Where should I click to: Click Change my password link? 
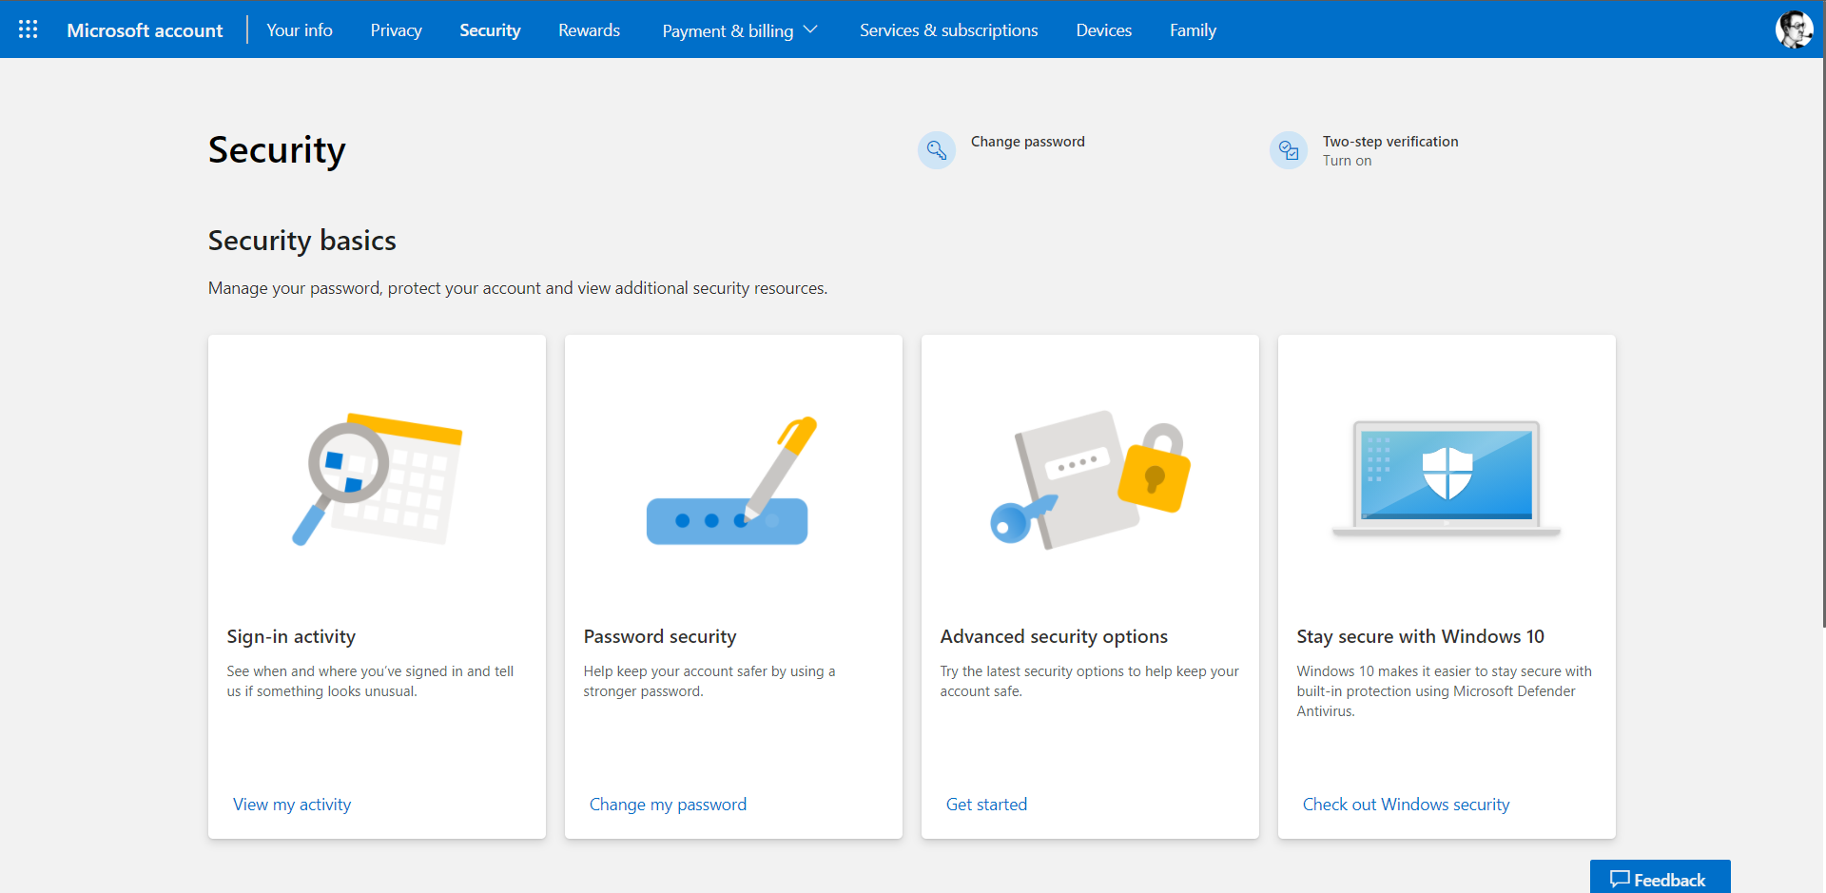point(668,805)
